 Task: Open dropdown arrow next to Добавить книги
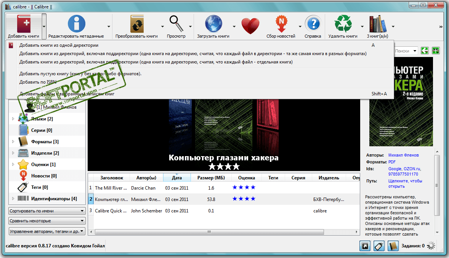coord(44,27)
